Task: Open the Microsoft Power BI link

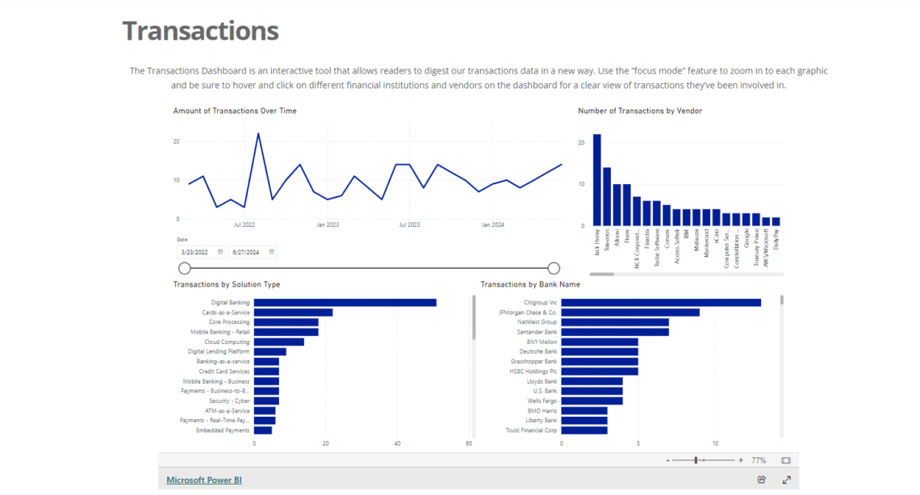Action: point(203,480)
